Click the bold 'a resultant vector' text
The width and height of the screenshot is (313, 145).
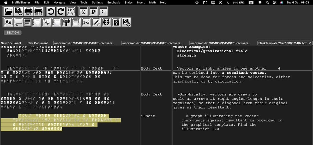pos(244,73)
